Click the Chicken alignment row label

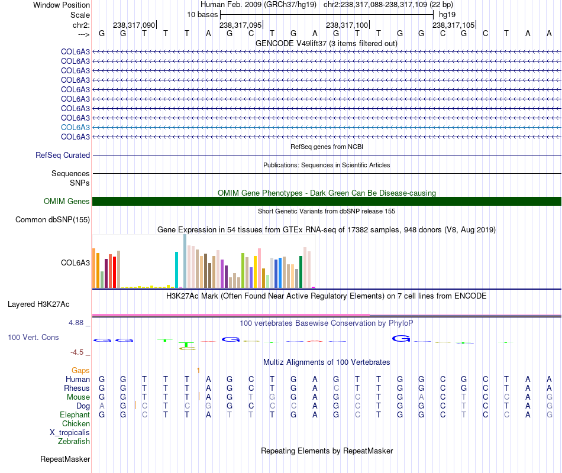coord(76,423)
